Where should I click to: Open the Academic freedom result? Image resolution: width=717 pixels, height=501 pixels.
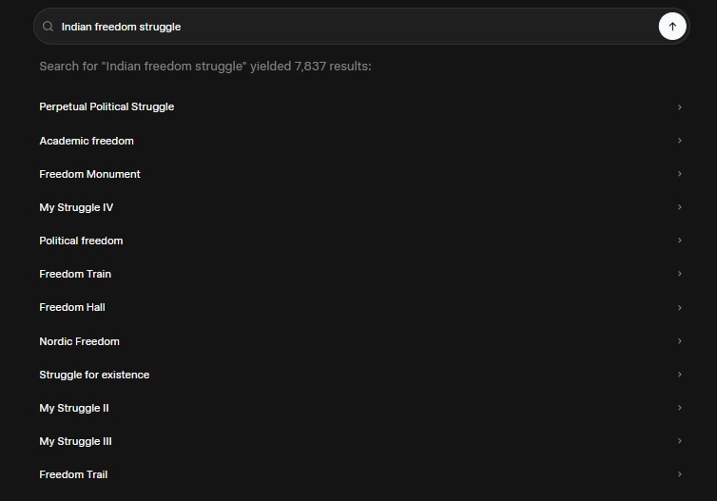point(87,141)
